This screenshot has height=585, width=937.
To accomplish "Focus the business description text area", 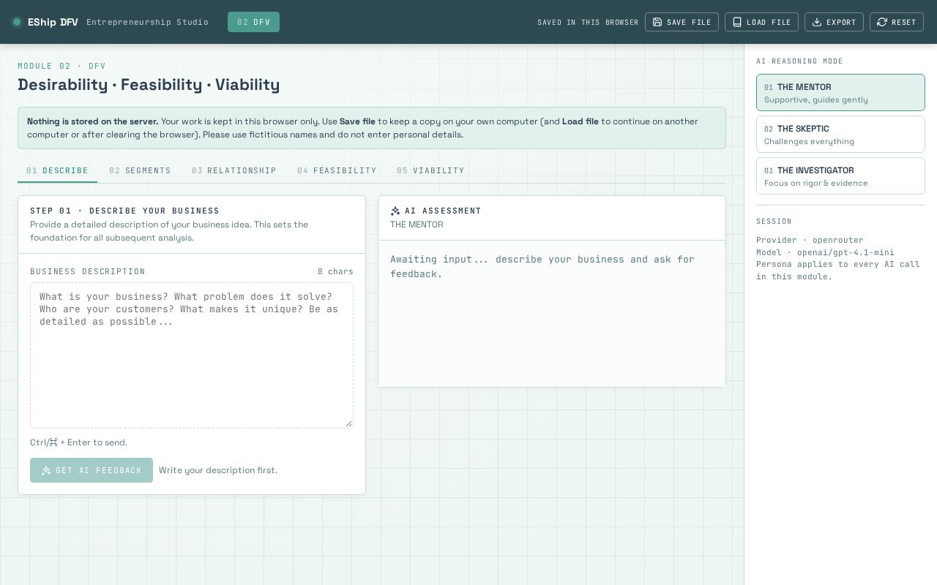I will coord(192,355).
